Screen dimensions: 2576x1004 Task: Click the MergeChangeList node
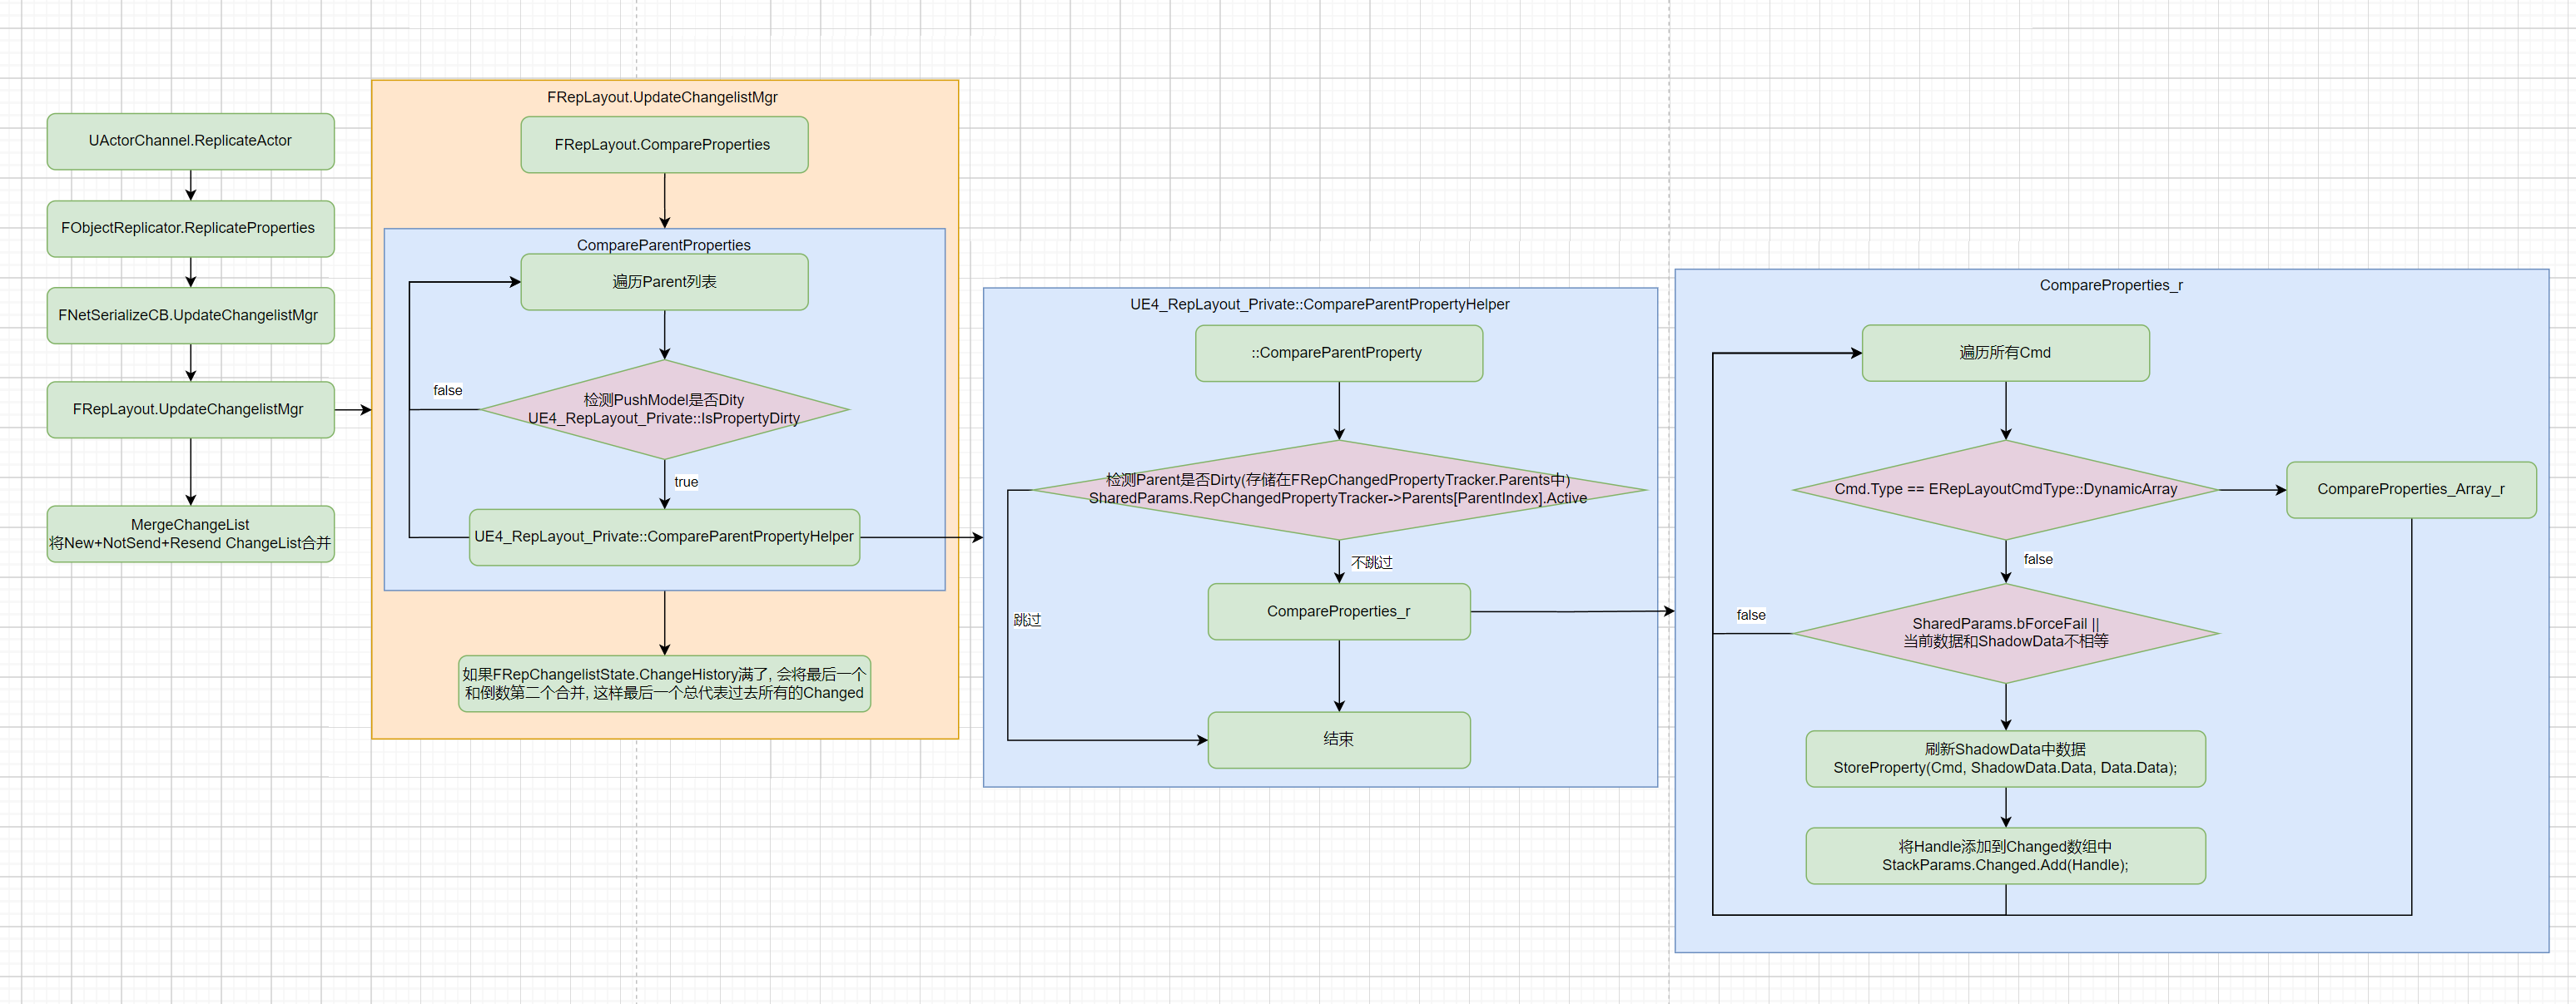(190, 533)
